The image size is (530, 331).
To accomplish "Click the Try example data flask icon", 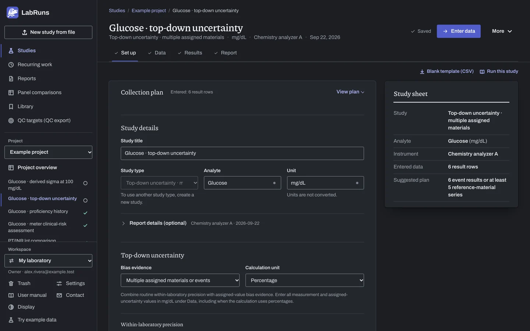I will point(11,320).
